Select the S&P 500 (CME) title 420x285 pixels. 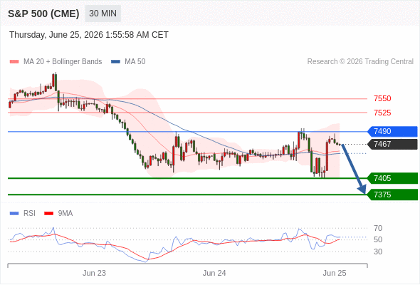tap(43, 14)
